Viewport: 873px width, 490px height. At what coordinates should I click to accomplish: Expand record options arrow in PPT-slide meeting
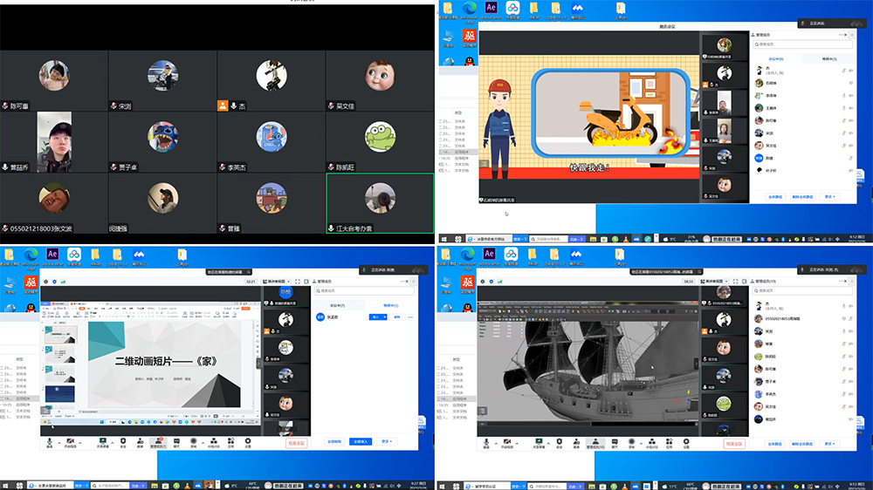[x=203, y=443]
